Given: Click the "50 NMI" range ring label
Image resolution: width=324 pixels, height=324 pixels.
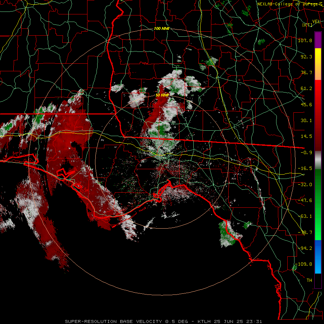Looking at the screenshot, I should (x=162, y=95).
